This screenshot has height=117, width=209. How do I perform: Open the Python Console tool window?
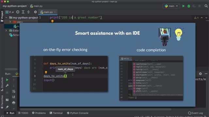[x=78, y=113]
